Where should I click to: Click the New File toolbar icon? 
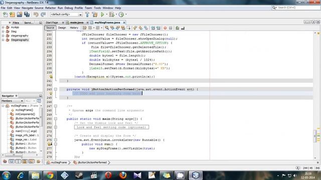6,14
